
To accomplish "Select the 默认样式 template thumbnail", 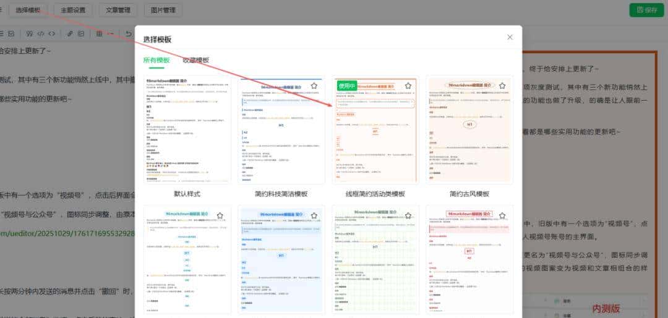I will pos(187,130).
